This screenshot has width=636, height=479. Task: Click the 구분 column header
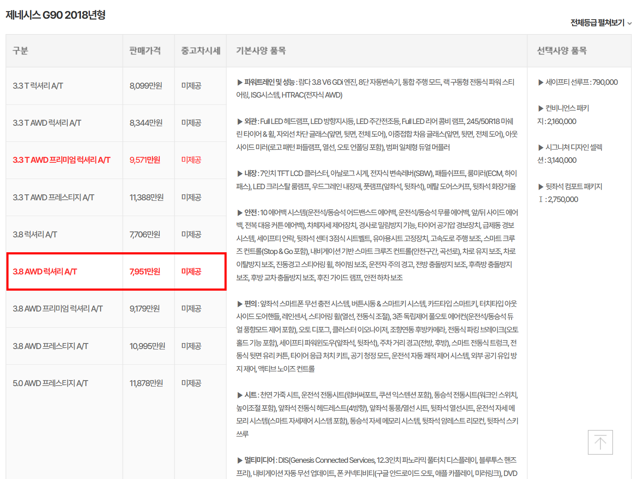(x=20, y=51)
